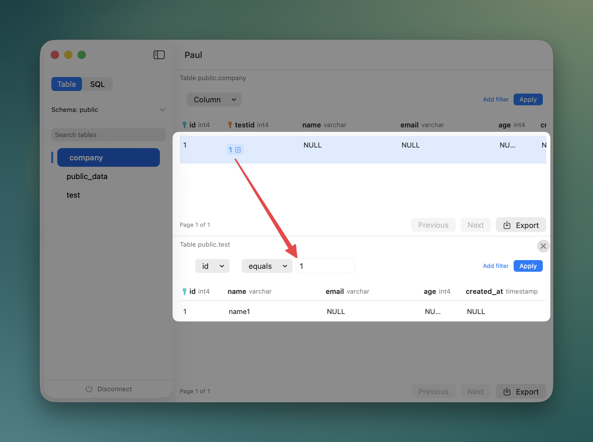The height and width of the screenshot is (442, 593).
Task: Close the public.test detail panel
Action: (x=543, y=246)
